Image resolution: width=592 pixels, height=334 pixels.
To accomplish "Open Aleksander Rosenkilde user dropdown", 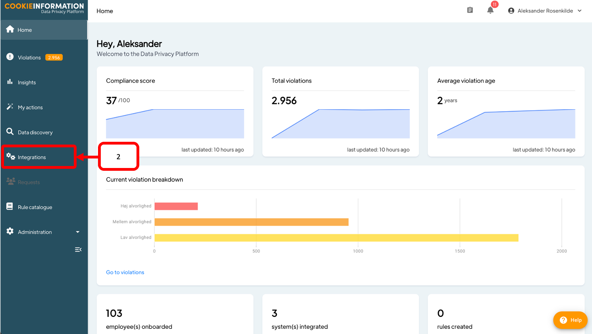I will [544, 11].
